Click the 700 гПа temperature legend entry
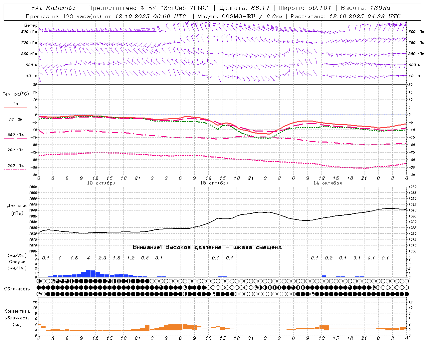Screen dimensions: 426x341 click(16, 150)
